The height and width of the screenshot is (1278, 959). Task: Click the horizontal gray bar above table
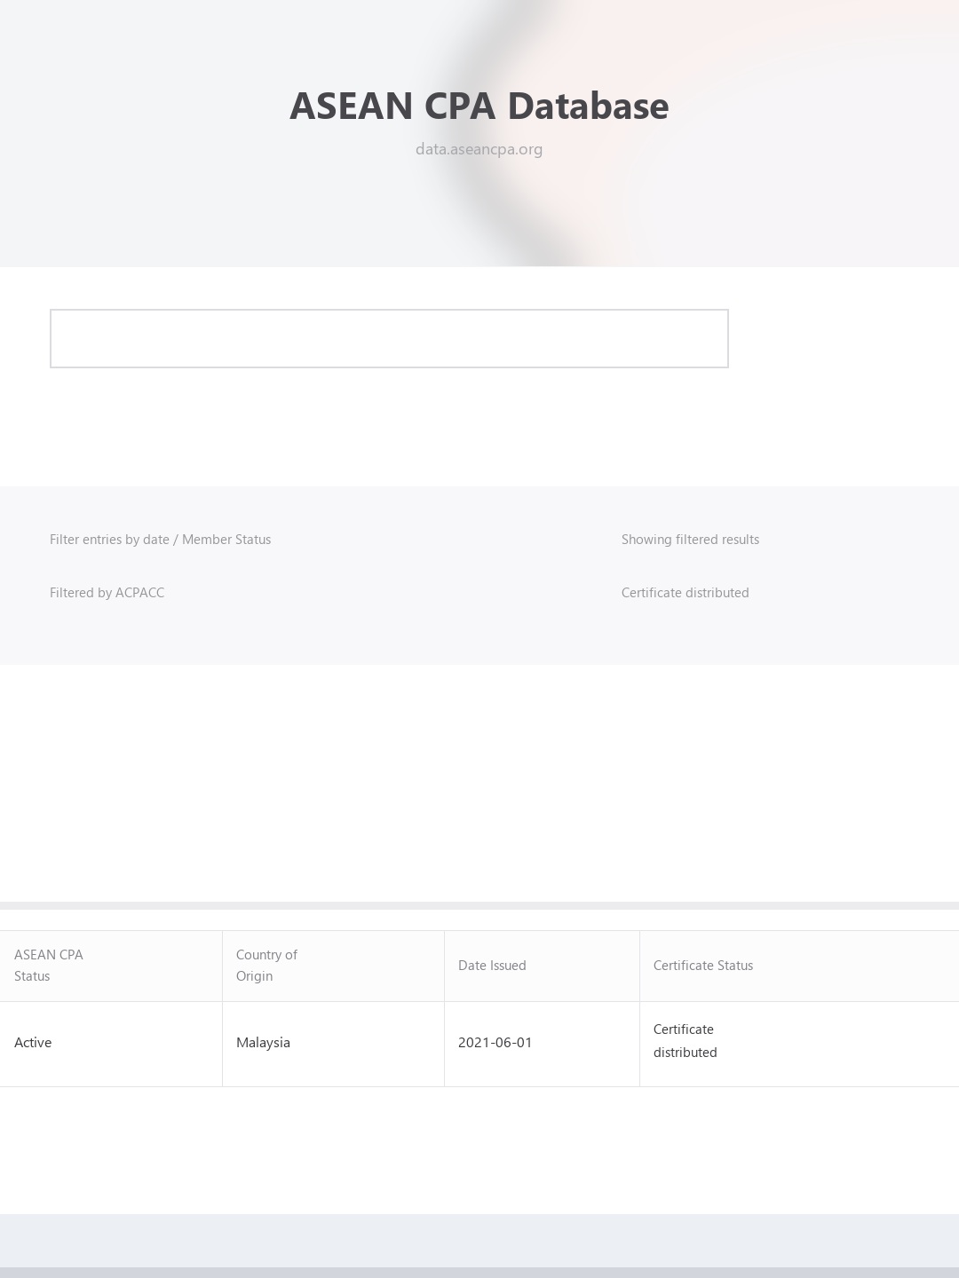click(x=479, y=906)
